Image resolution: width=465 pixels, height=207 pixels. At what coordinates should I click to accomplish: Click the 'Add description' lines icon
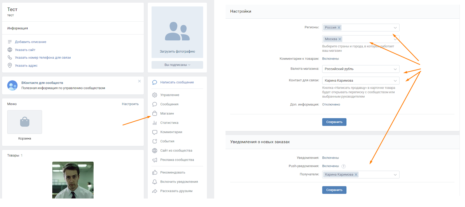coord(10,42)
